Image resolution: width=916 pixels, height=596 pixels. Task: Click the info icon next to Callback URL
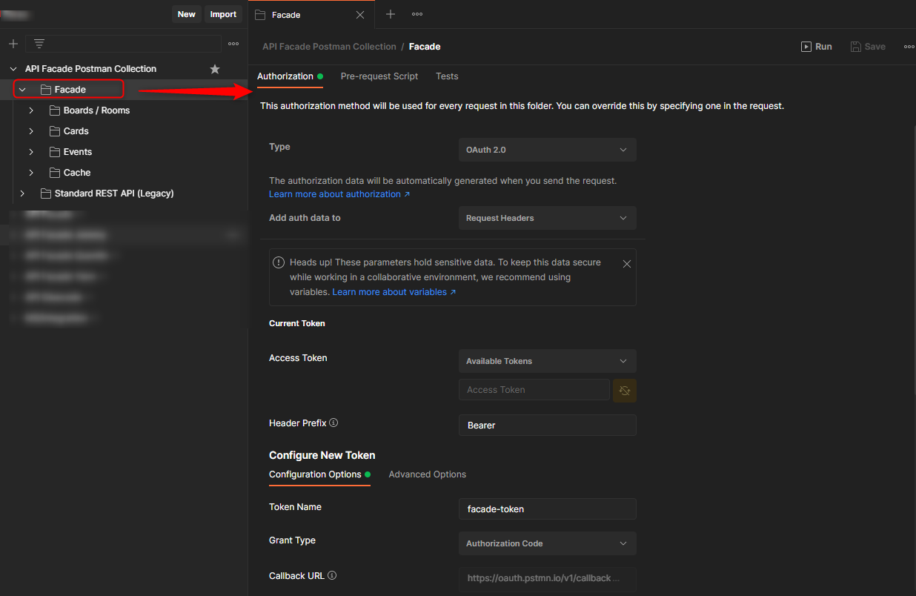(x=332, y=576)
